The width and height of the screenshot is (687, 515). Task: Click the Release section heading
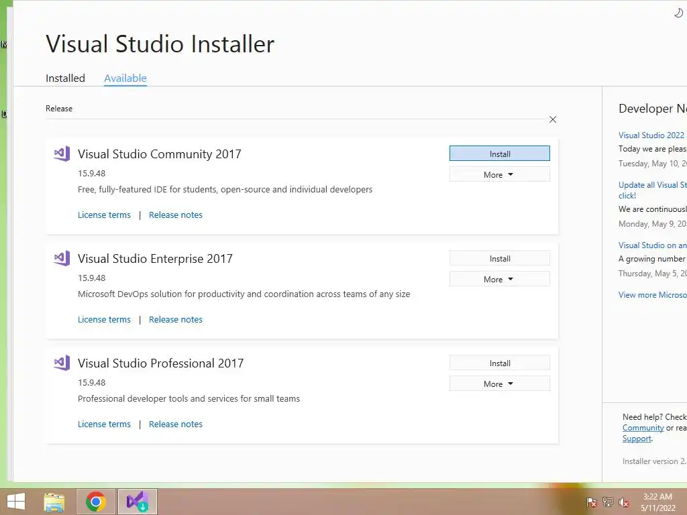pos(59,109)
